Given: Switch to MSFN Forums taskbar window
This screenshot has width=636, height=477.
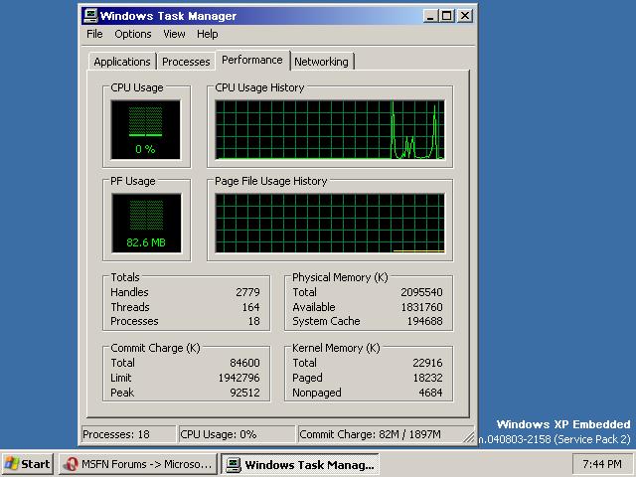Looking at the screenshot, I should pos(138,464).
